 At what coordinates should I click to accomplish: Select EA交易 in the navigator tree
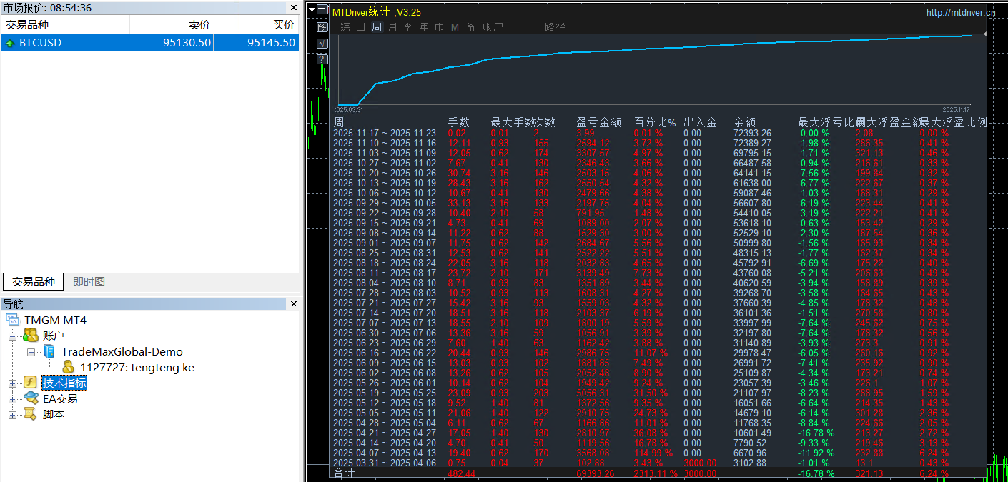(60, 398)
